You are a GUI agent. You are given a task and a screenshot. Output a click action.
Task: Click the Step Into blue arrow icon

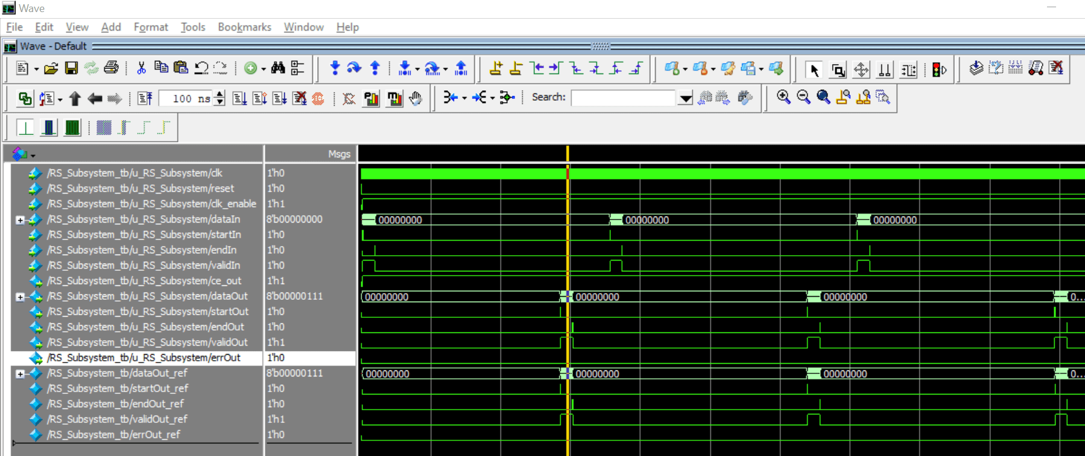click(335, 68)
